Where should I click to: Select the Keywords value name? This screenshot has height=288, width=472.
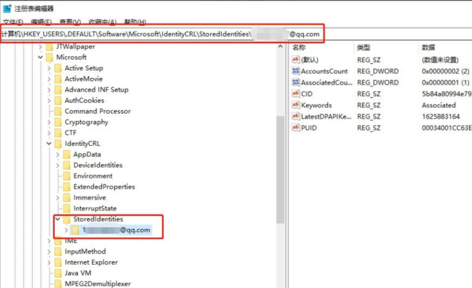pos(317,105)
